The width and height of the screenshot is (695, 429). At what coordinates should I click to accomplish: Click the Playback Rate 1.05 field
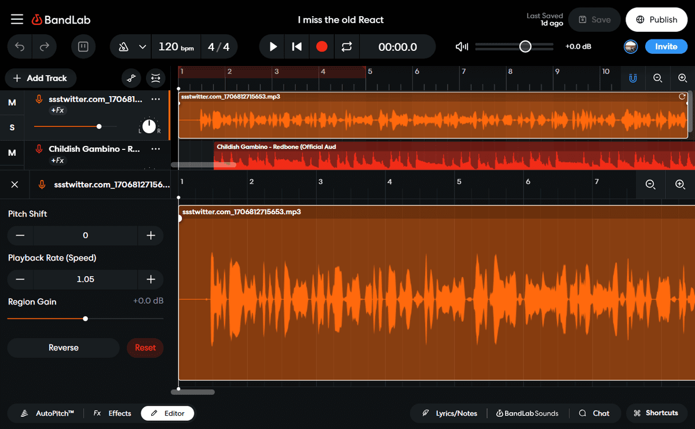pos(86,279)
